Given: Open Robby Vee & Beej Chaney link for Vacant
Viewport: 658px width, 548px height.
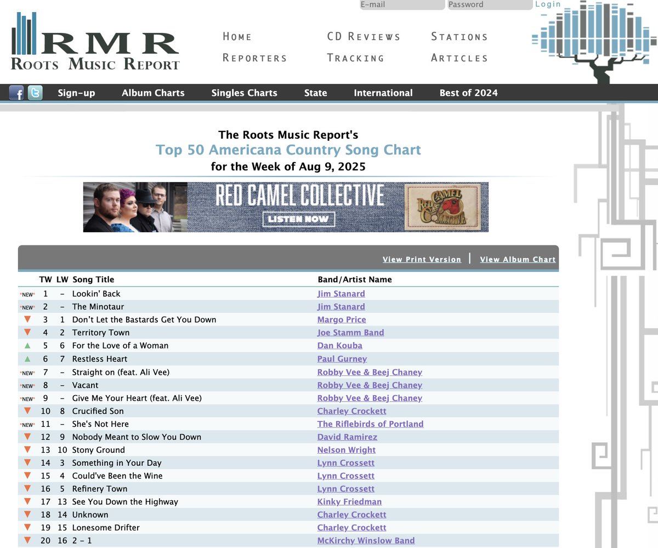Looking at the screenshot, I should pos(370,385).
